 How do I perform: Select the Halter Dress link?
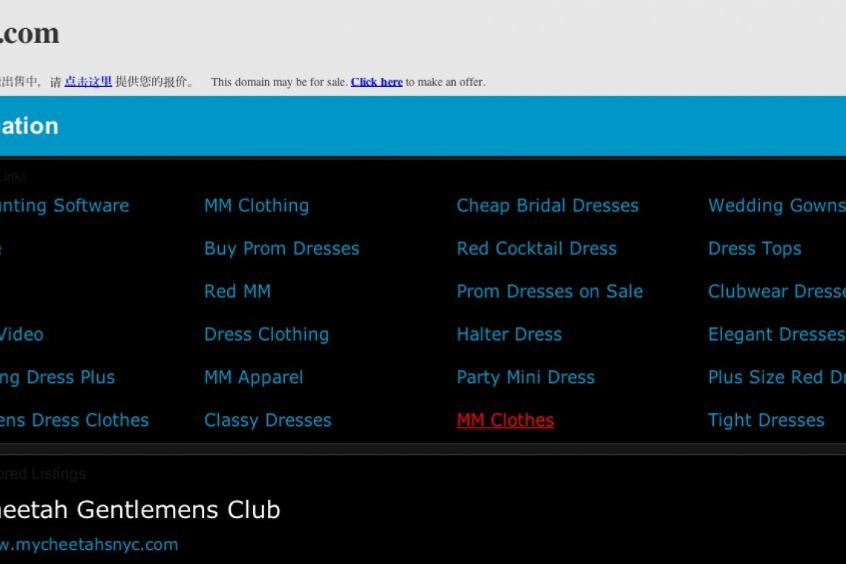(508, 335)
